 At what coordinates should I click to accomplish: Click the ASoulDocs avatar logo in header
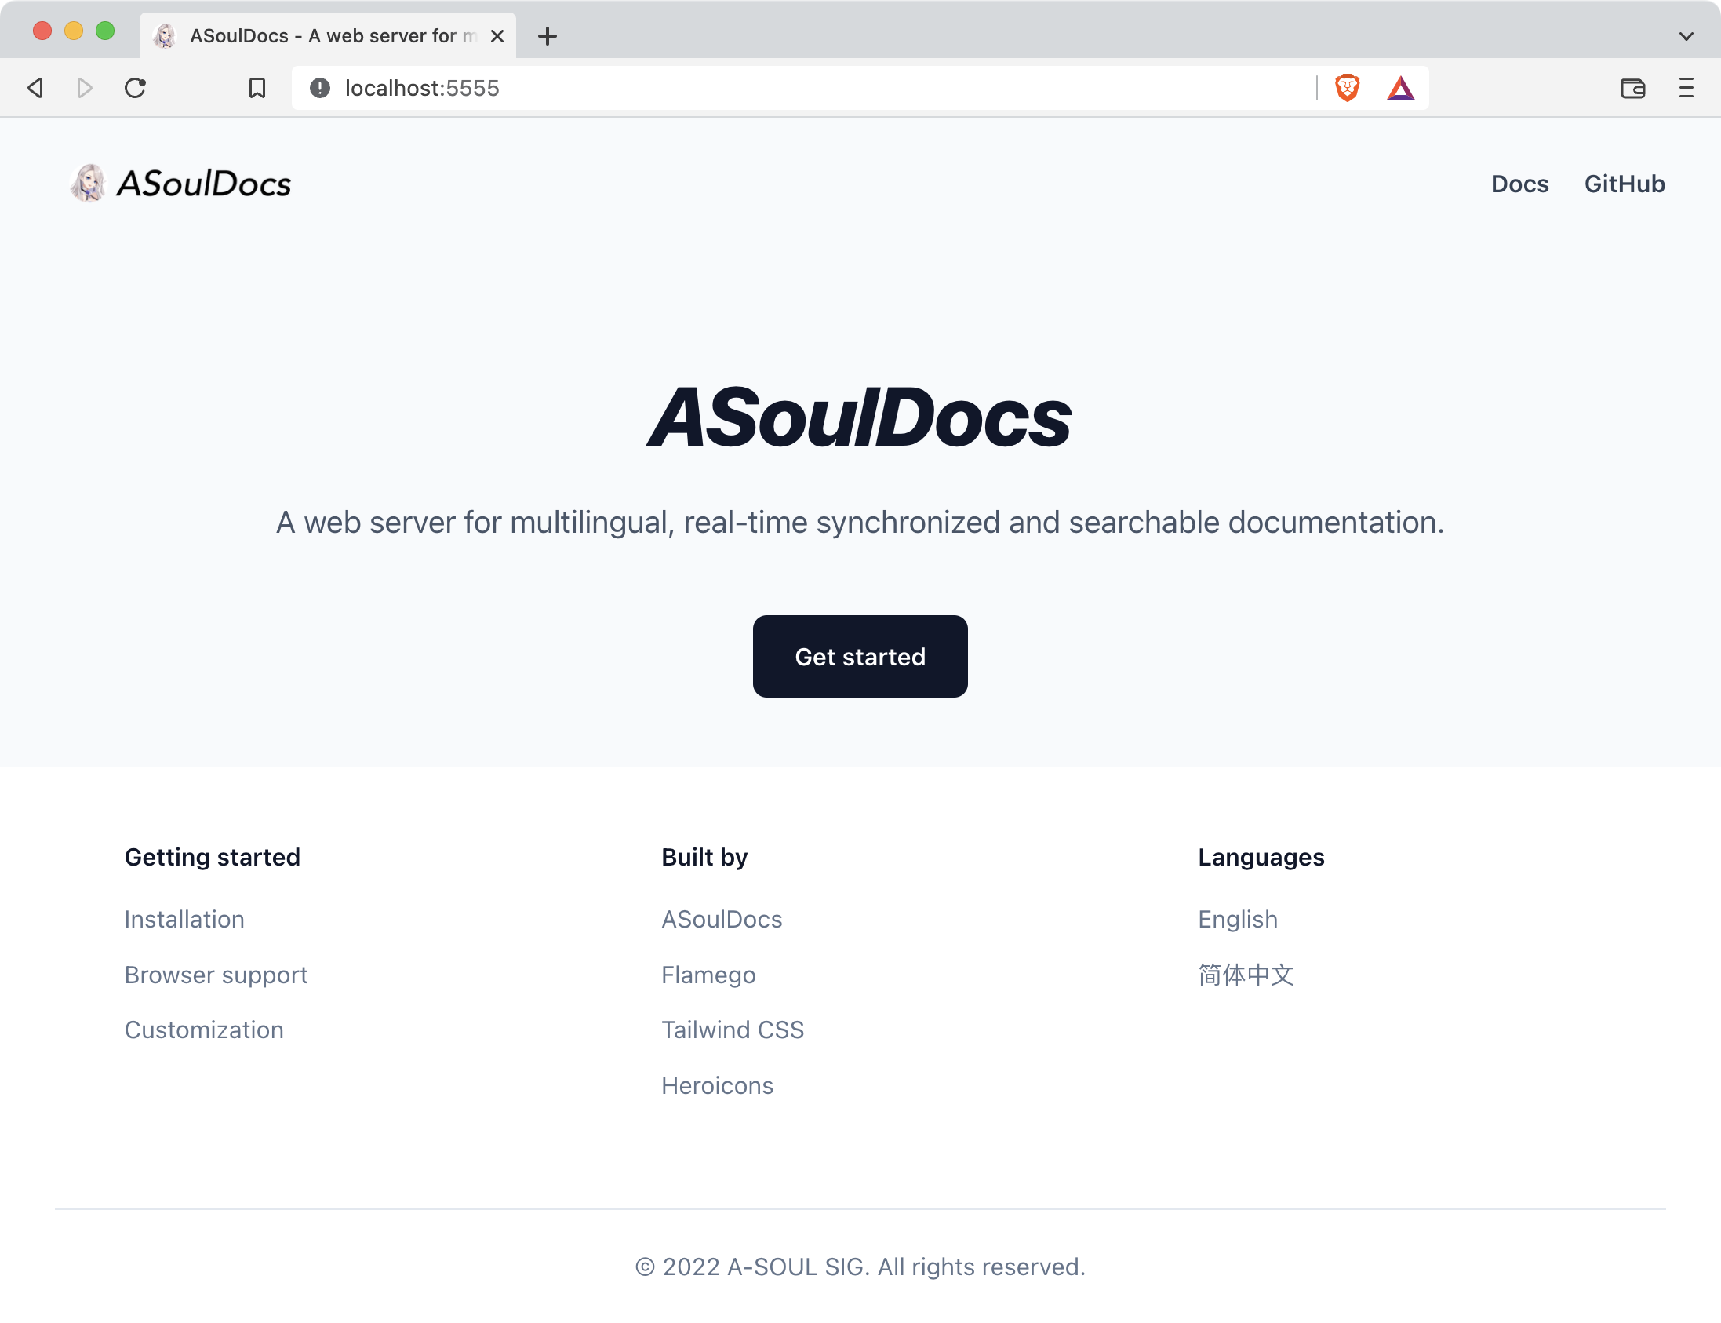[88, 183]
